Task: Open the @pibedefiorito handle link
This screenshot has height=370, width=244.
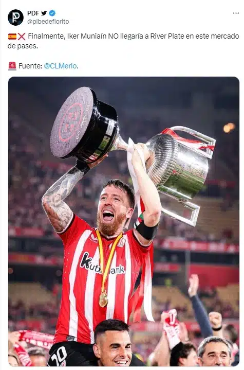Action: pyautogui.click(x=48, y=22)
